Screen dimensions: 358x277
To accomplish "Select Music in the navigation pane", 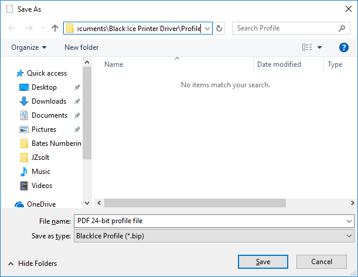I will click(x=40, y=172).
